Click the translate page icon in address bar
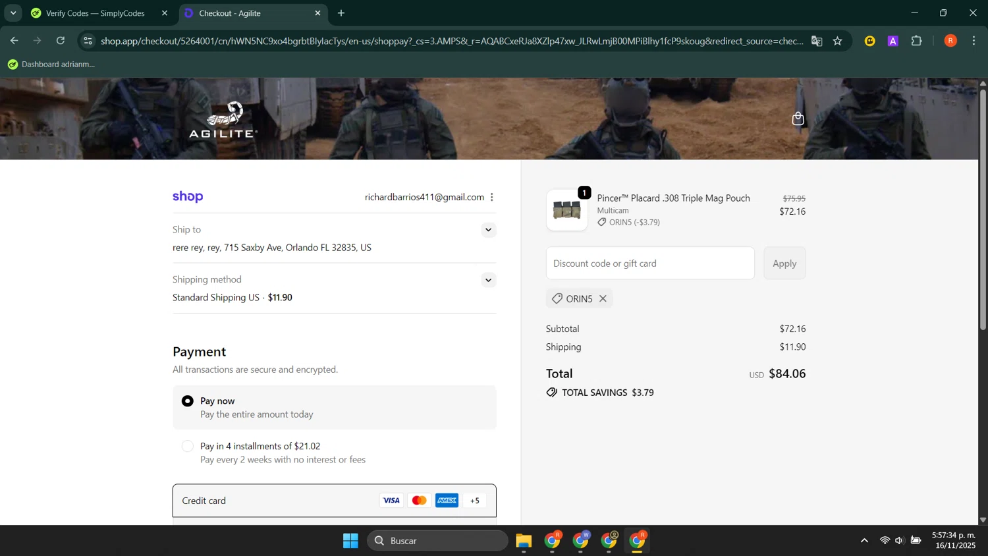Image resolution: width=988 pixels, height=556 pixels. (x=817, y=41)
